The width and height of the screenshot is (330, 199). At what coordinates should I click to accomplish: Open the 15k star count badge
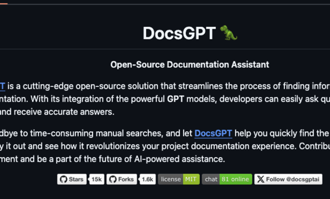coord(96,179)
